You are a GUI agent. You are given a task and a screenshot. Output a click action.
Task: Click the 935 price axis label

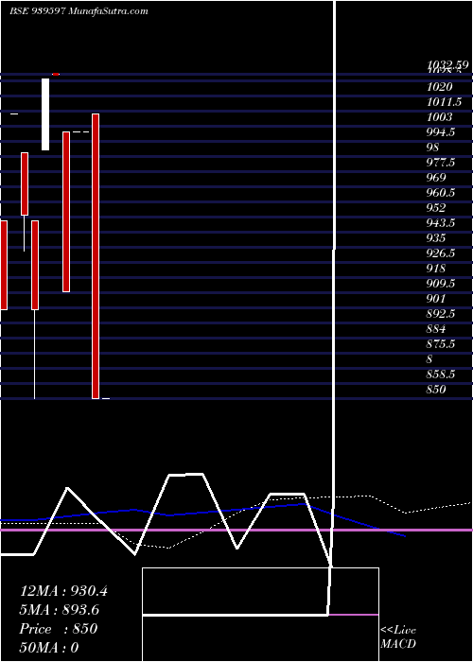(436, 238)
